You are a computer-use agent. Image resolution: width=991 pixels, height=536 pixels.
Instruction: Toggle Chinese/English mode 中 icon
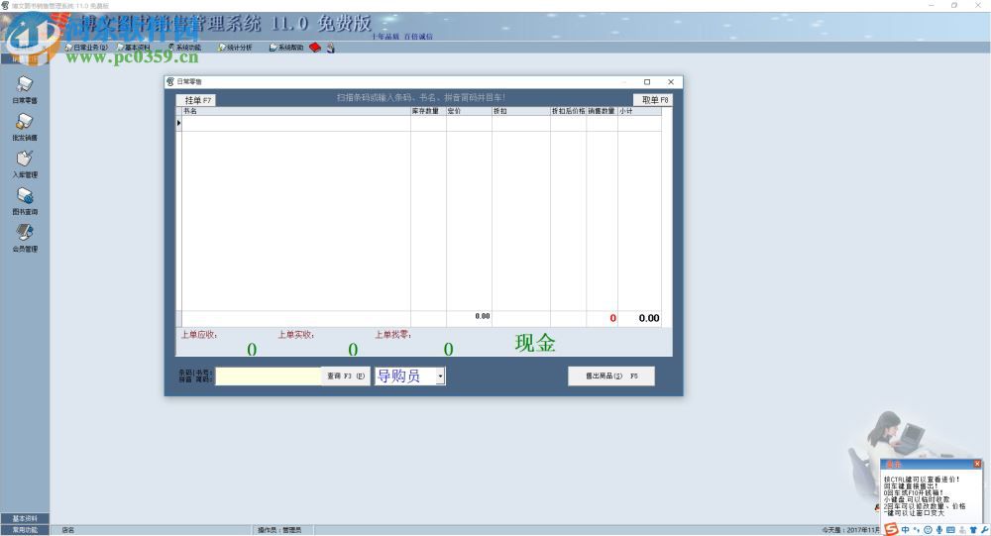[905, 530]
